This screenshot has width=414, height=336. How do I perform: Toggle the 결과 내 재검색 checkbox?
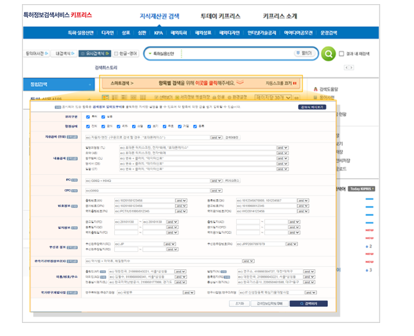click(341, 54)
